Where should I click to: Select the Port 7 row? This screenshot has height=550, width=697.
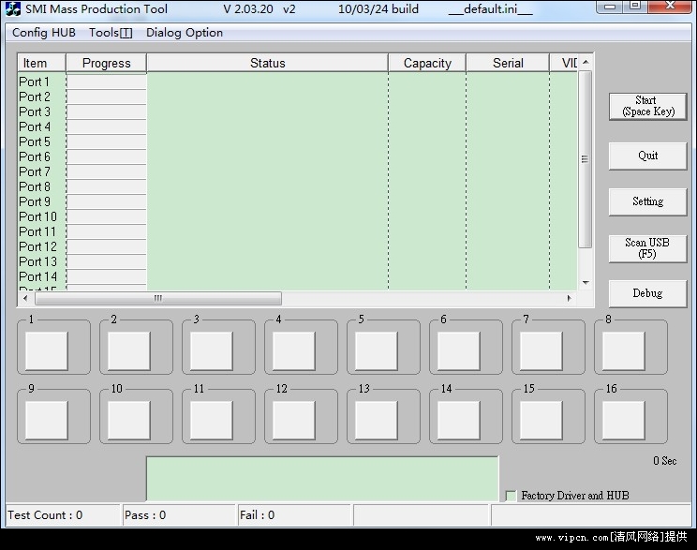point(297,171)
